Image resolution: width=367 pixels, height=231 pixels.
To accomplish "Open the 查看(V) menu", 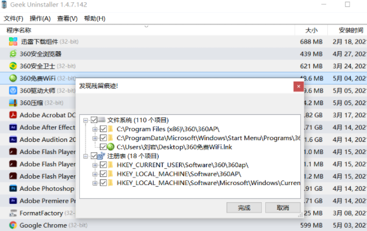I will coord(67,18).
